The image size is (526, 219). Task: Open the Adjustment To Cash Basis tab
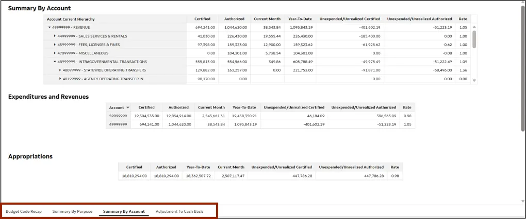click(179, 211)
